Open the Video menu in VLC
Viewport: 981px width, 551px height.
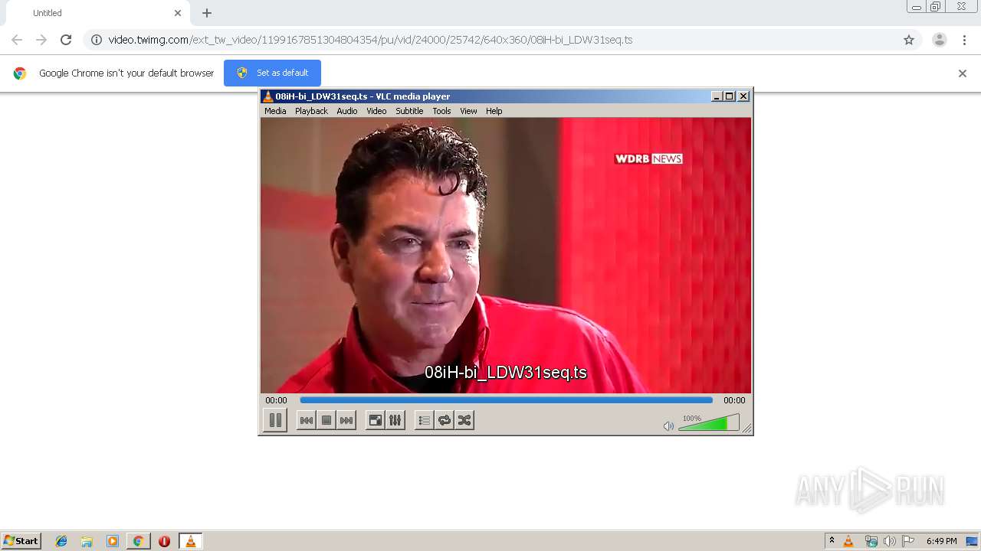coord(376,111)
